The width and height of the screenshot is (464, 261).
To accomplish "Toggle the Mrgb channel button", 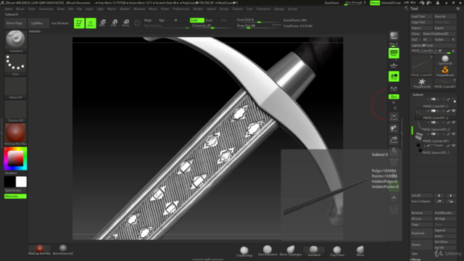I will [x=148, y=20].
